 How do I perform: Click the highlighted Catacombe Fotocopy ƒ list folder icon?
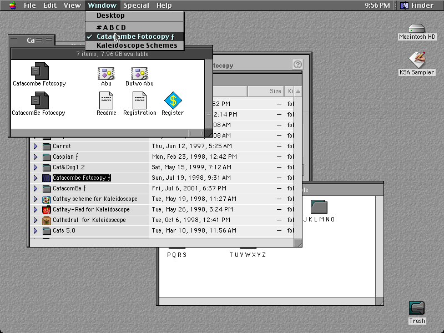click(x=47, y=178)
